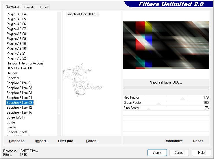
Task: Select Plugins AB 08 category
Action: tap(16, 34)
